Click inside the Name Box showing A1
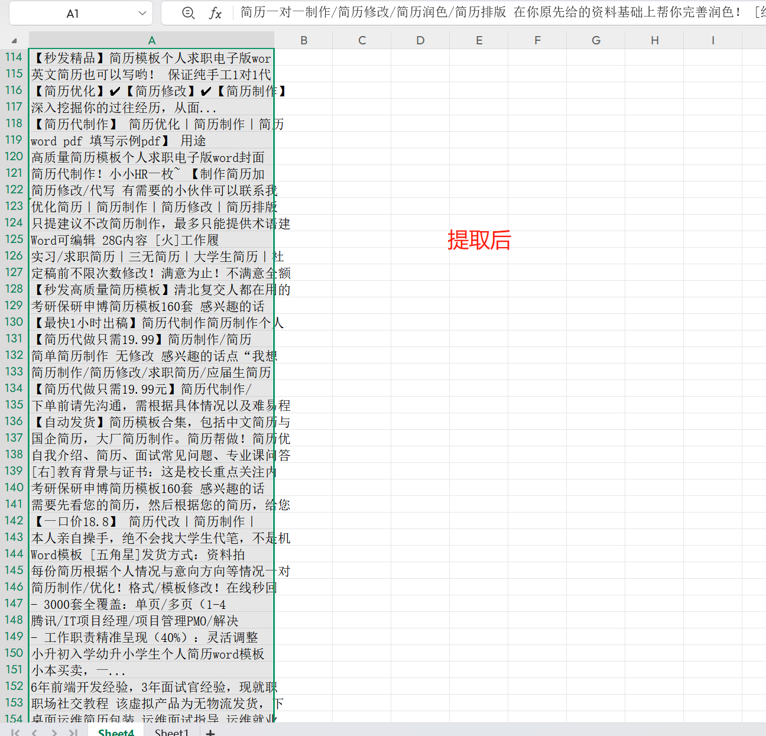 click(71, 13)
